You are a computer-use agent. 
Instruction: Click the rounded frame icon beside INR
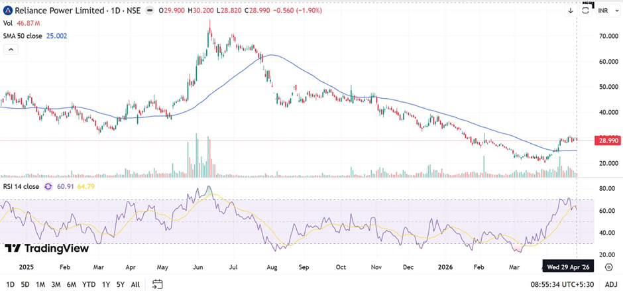click(x=586, y=11)
